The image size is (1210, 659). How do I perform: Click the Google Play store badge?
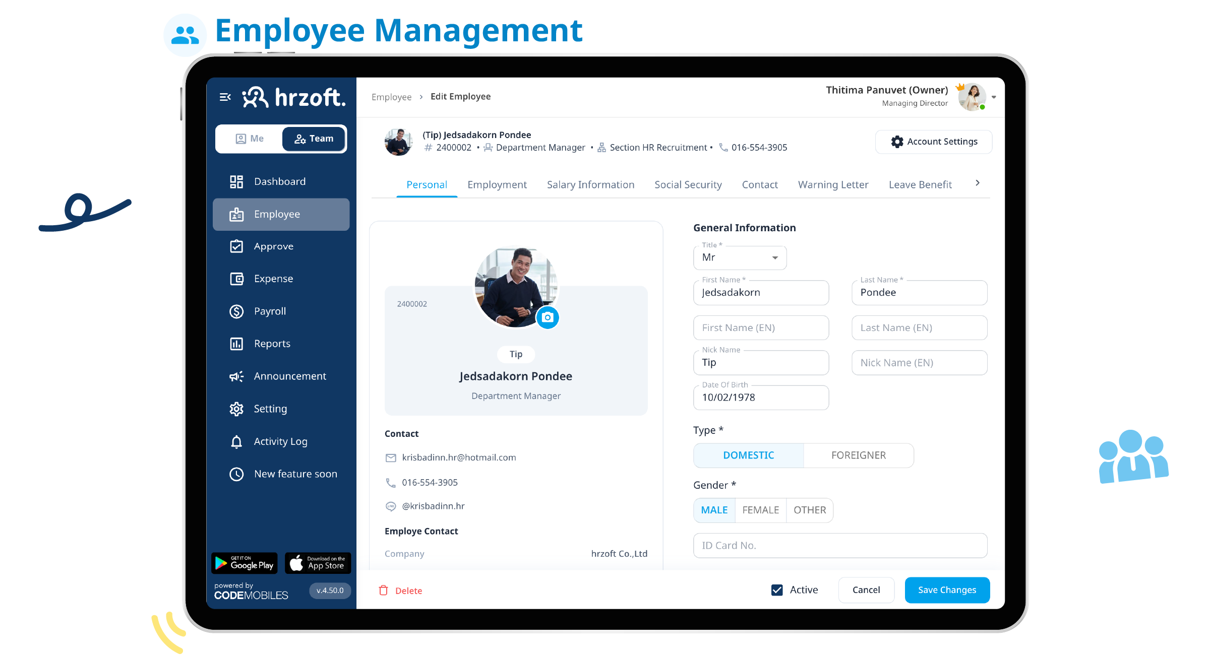pyautogui.click(x=245, y=563)
